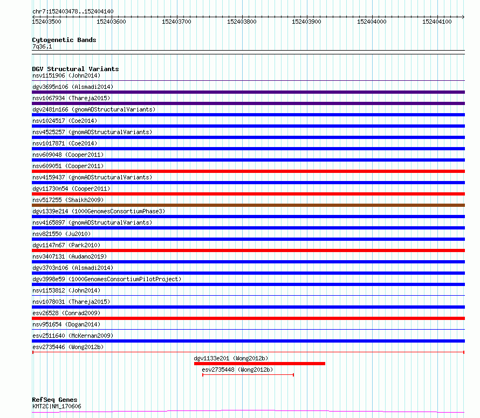Screen dimensions: 480x418
Task: Click the red nsv609051 variant bar
Action: pyautogui.click(x=249, y=171)
